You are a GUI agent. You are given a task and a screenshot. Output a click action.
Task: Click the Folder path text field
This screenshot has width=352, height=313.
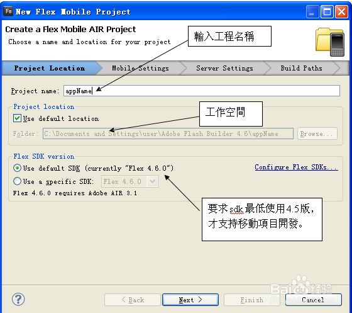point(168,134)
